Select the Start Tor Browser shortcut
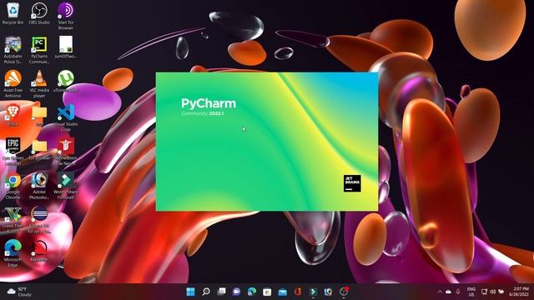This screenshot has height=300, width=534. click(66, 15)
